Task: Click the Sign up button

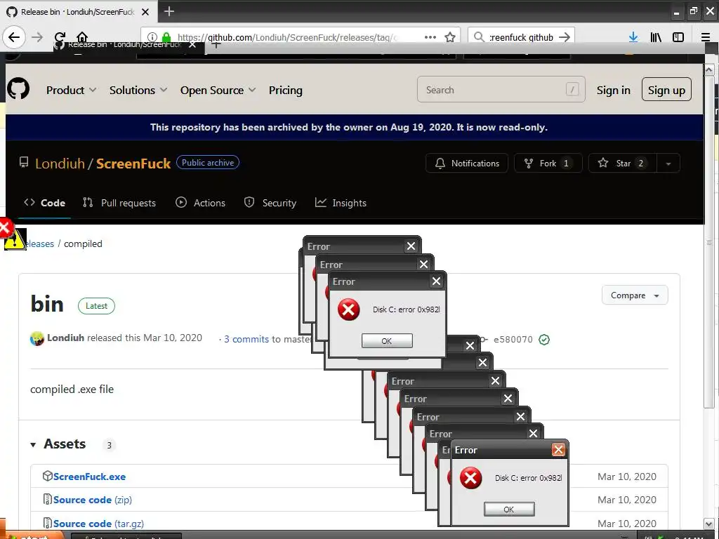Action: coord(666,89)
